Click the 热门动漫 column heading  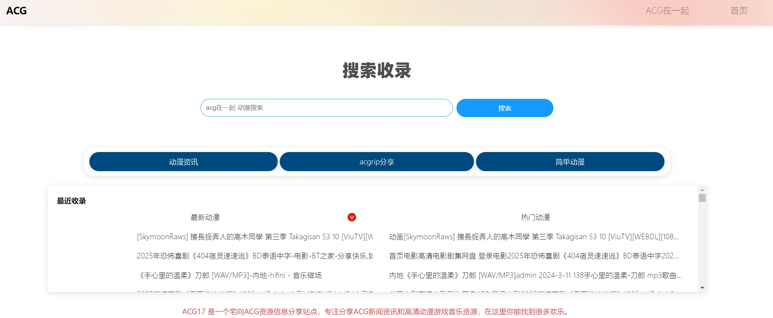(535, 218)
